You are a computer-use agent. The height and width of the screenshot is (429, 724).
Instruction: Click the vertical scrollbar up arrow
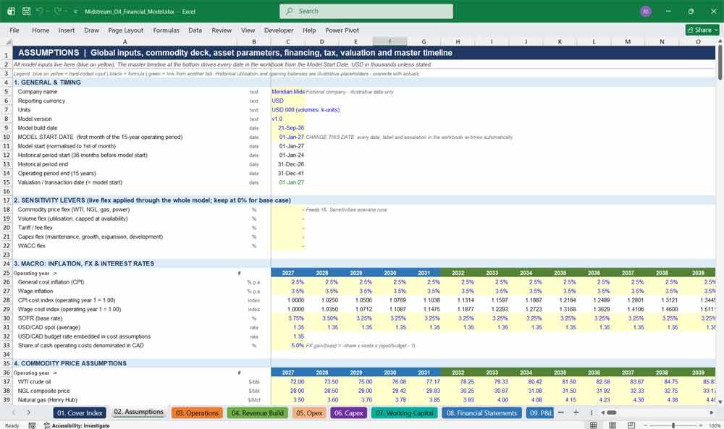coord(720,41)
